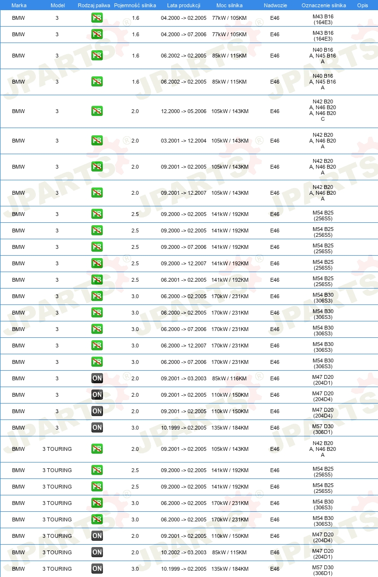Click the Rodzaj paliwa column header
378x577 pixels.
tap(94, 5)
